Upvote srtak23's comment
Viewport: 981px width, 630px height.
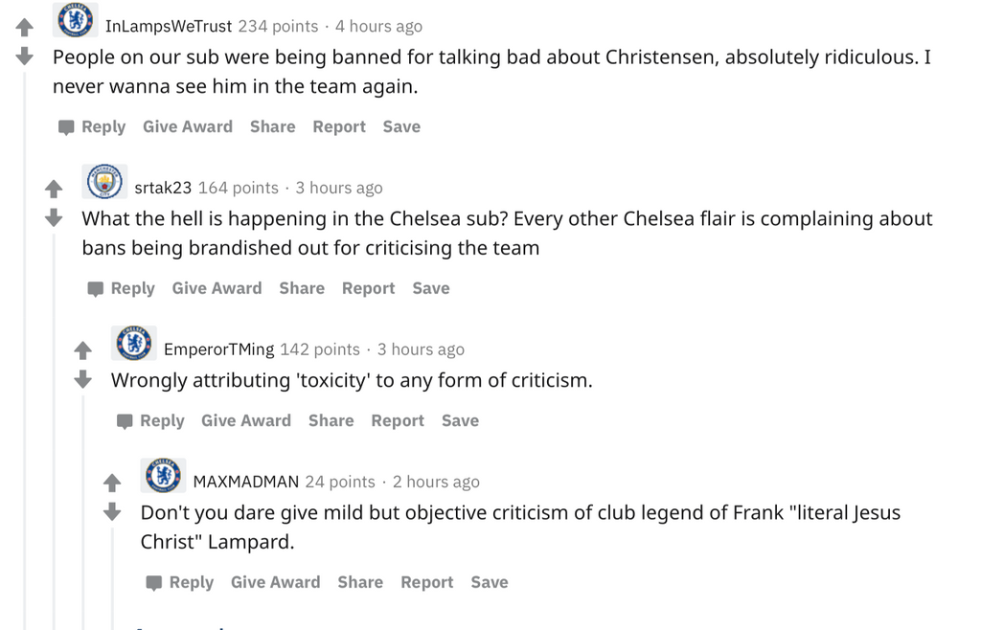point(54,190)
